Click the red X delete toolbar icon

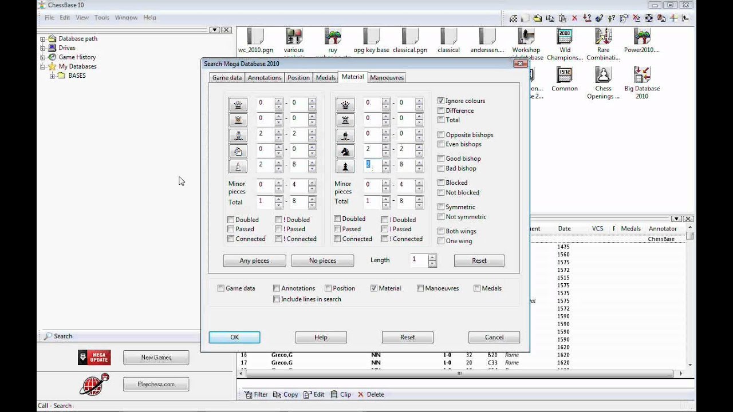coord(574,18)
